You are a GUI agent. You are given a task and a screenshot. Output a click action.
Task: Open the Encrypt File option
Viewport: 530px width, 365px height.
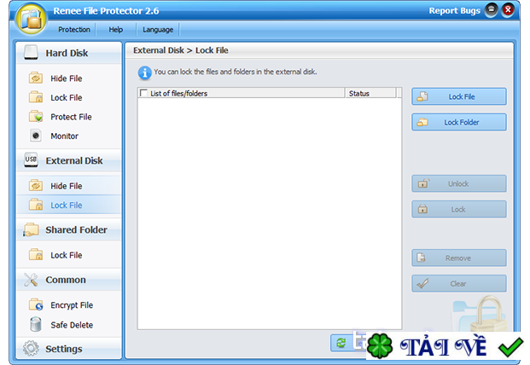pyautogui.click(x=72, y=305)
